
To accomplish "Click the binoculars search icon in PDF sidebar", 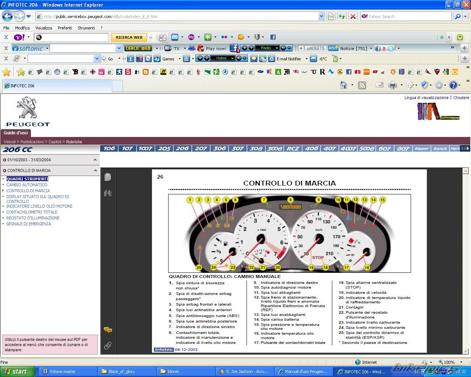I will [x=108, y=193].
